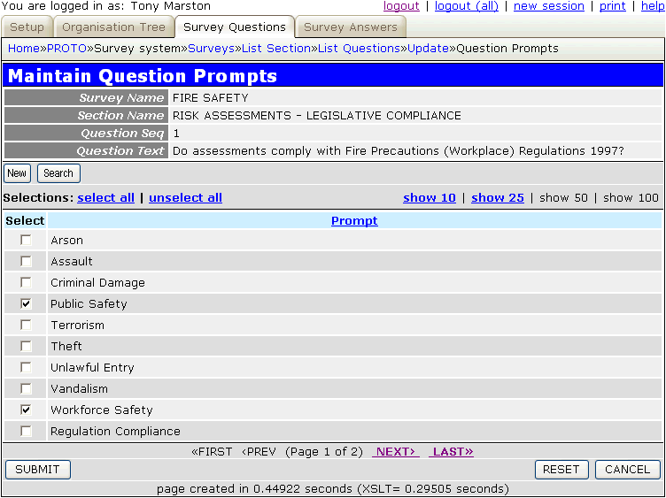Open the Organisation Tree tab
666x498 pixels.
click(113, 27)
